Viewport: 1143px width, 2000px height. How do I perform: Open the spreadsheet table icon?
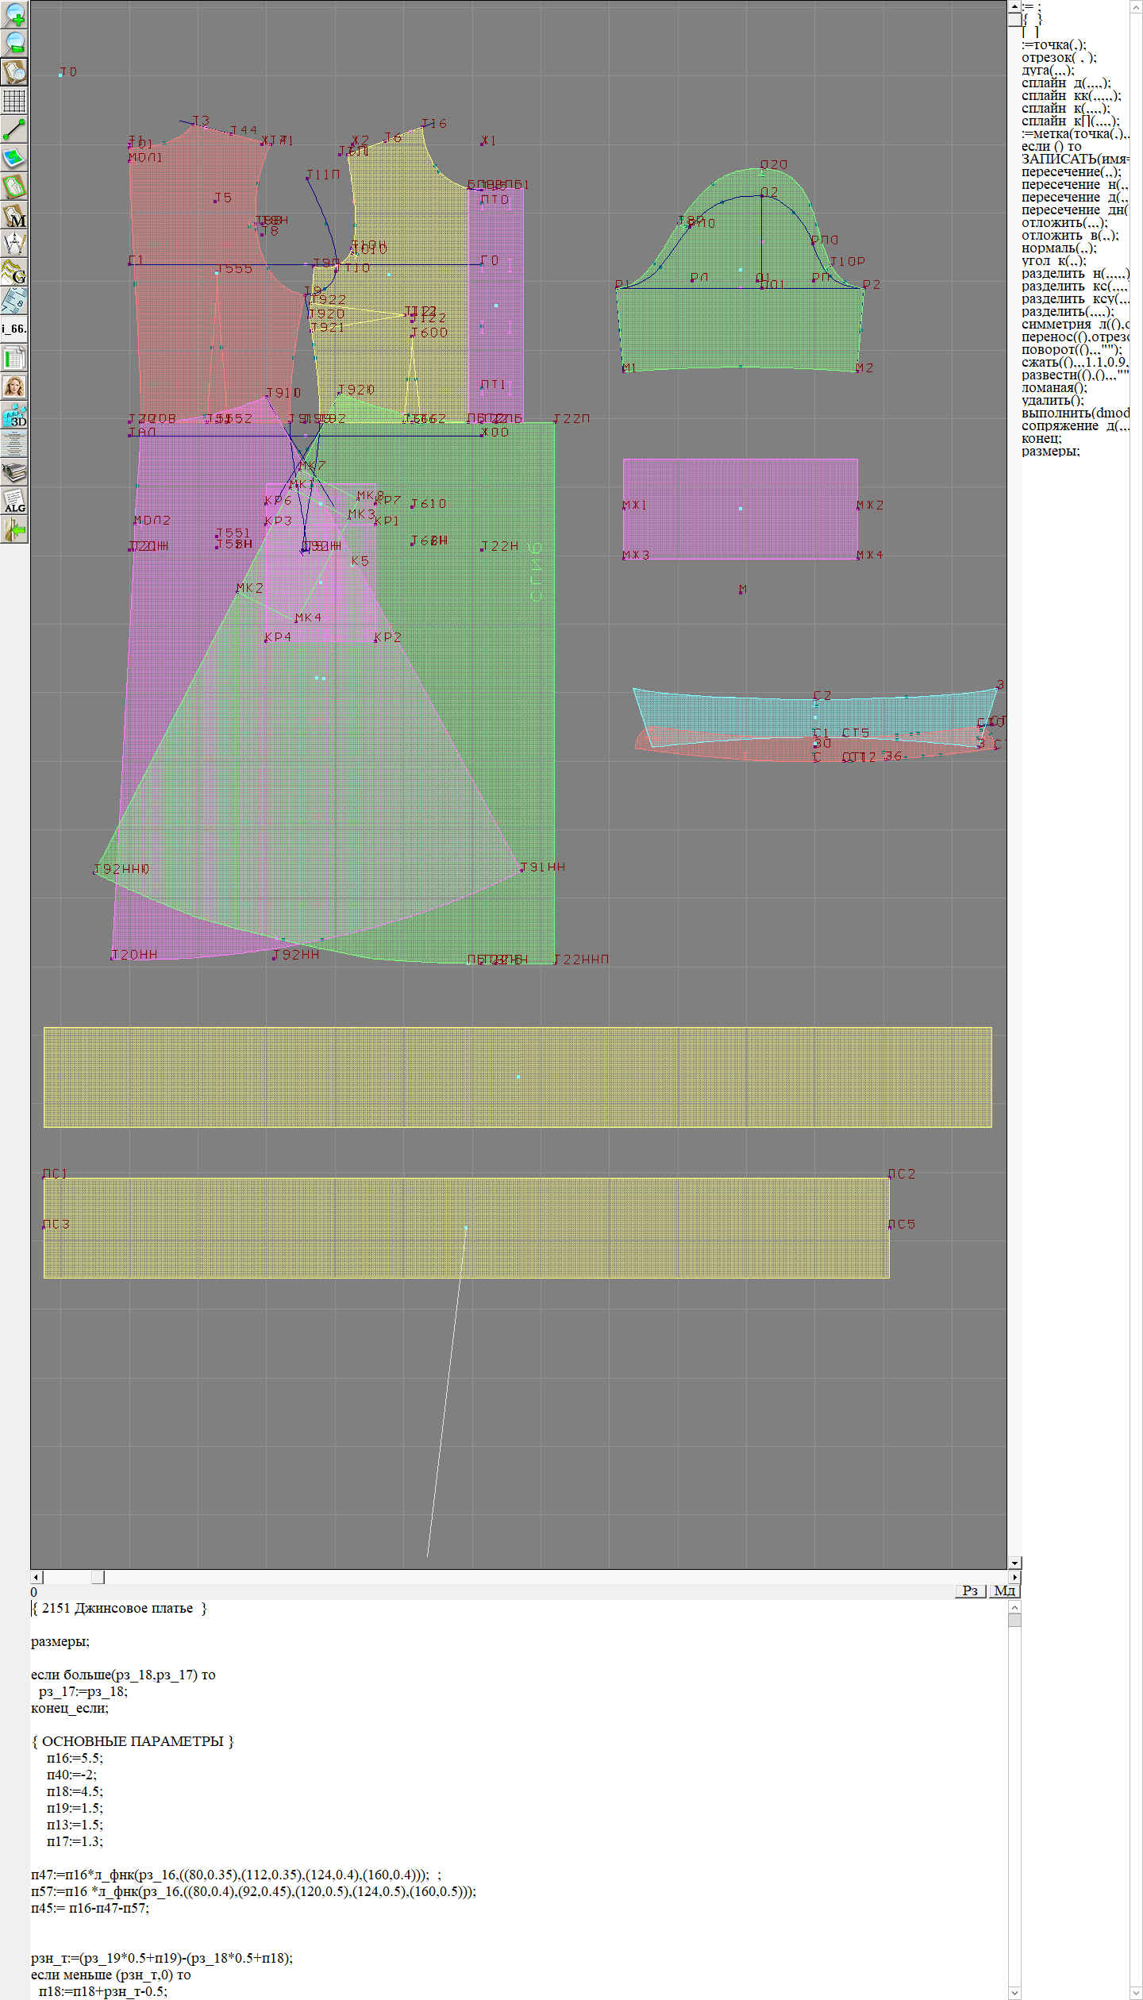click(14, 358)
